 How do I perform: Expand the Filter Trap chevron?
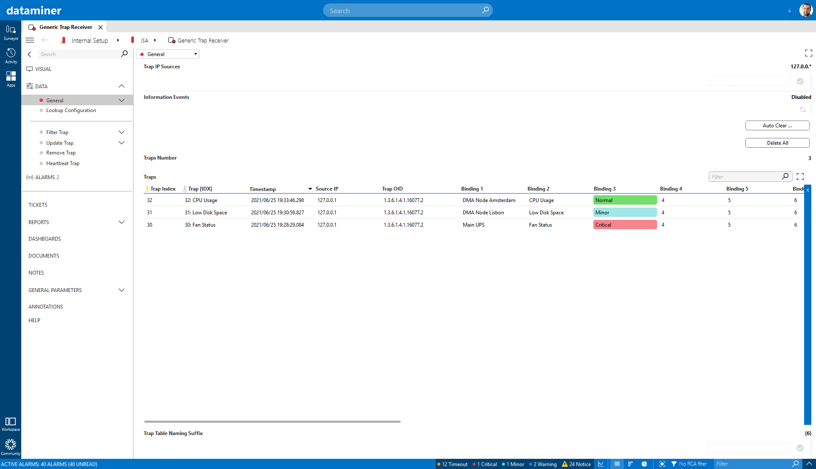click(122, 132)
